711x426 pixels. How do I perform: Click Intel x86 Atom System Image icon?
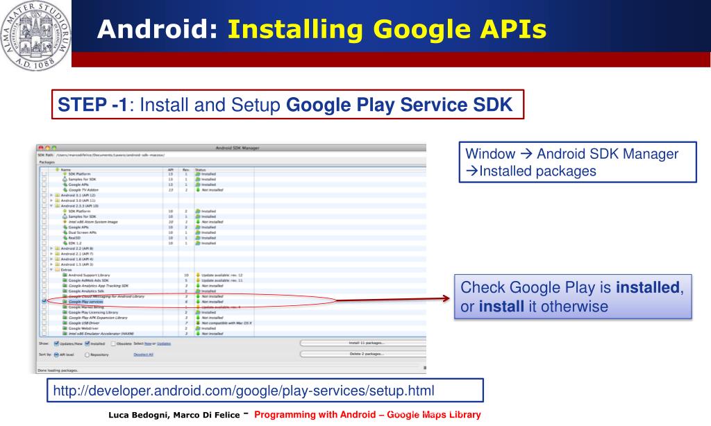[x=65, y=221]
